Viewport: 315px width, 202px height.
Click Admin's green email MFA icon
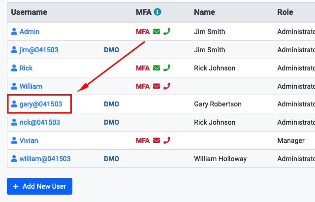157,32
